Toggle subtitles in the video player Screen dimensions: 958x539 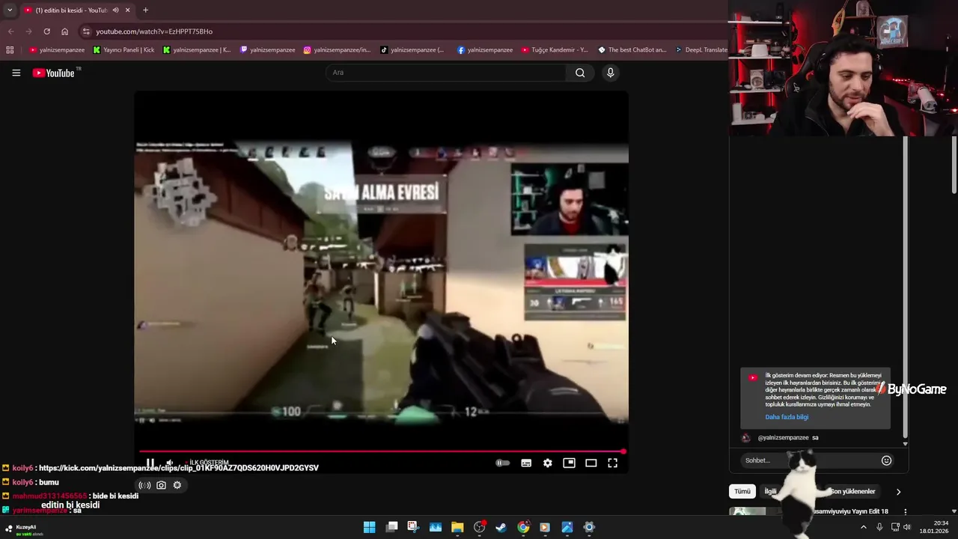pyautogui.click(x=526, y=463)
